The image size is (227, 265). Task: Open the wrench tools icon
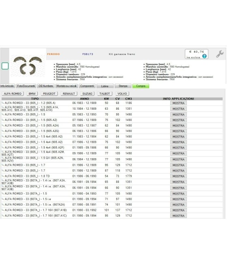click(220, 54)
